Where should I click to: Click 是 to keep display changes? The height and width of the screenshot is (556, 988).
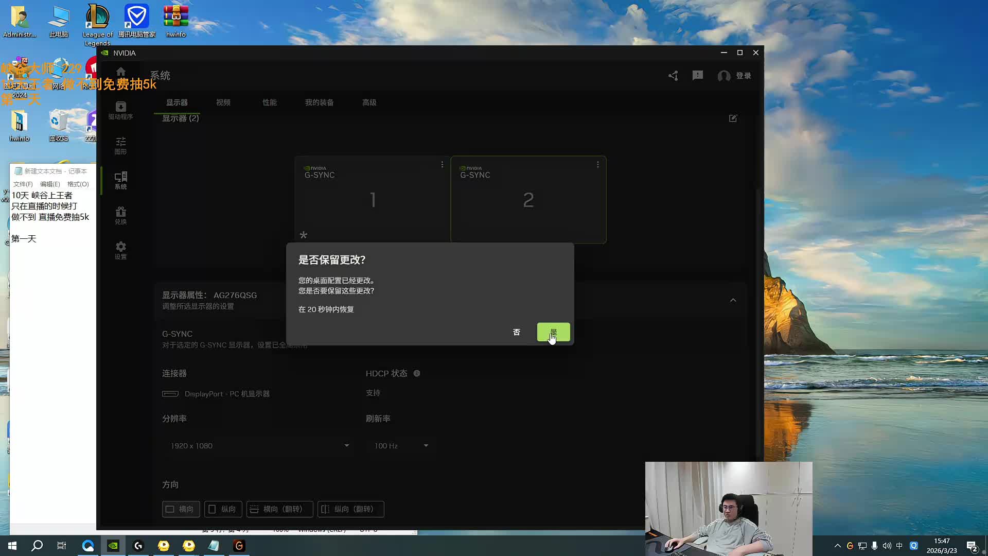[x=553, y=332]
